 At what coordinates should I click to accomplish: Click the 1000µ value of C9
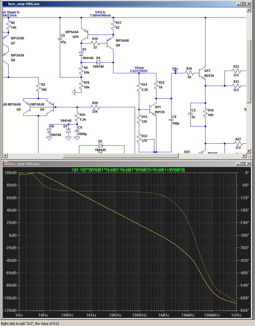83,134
